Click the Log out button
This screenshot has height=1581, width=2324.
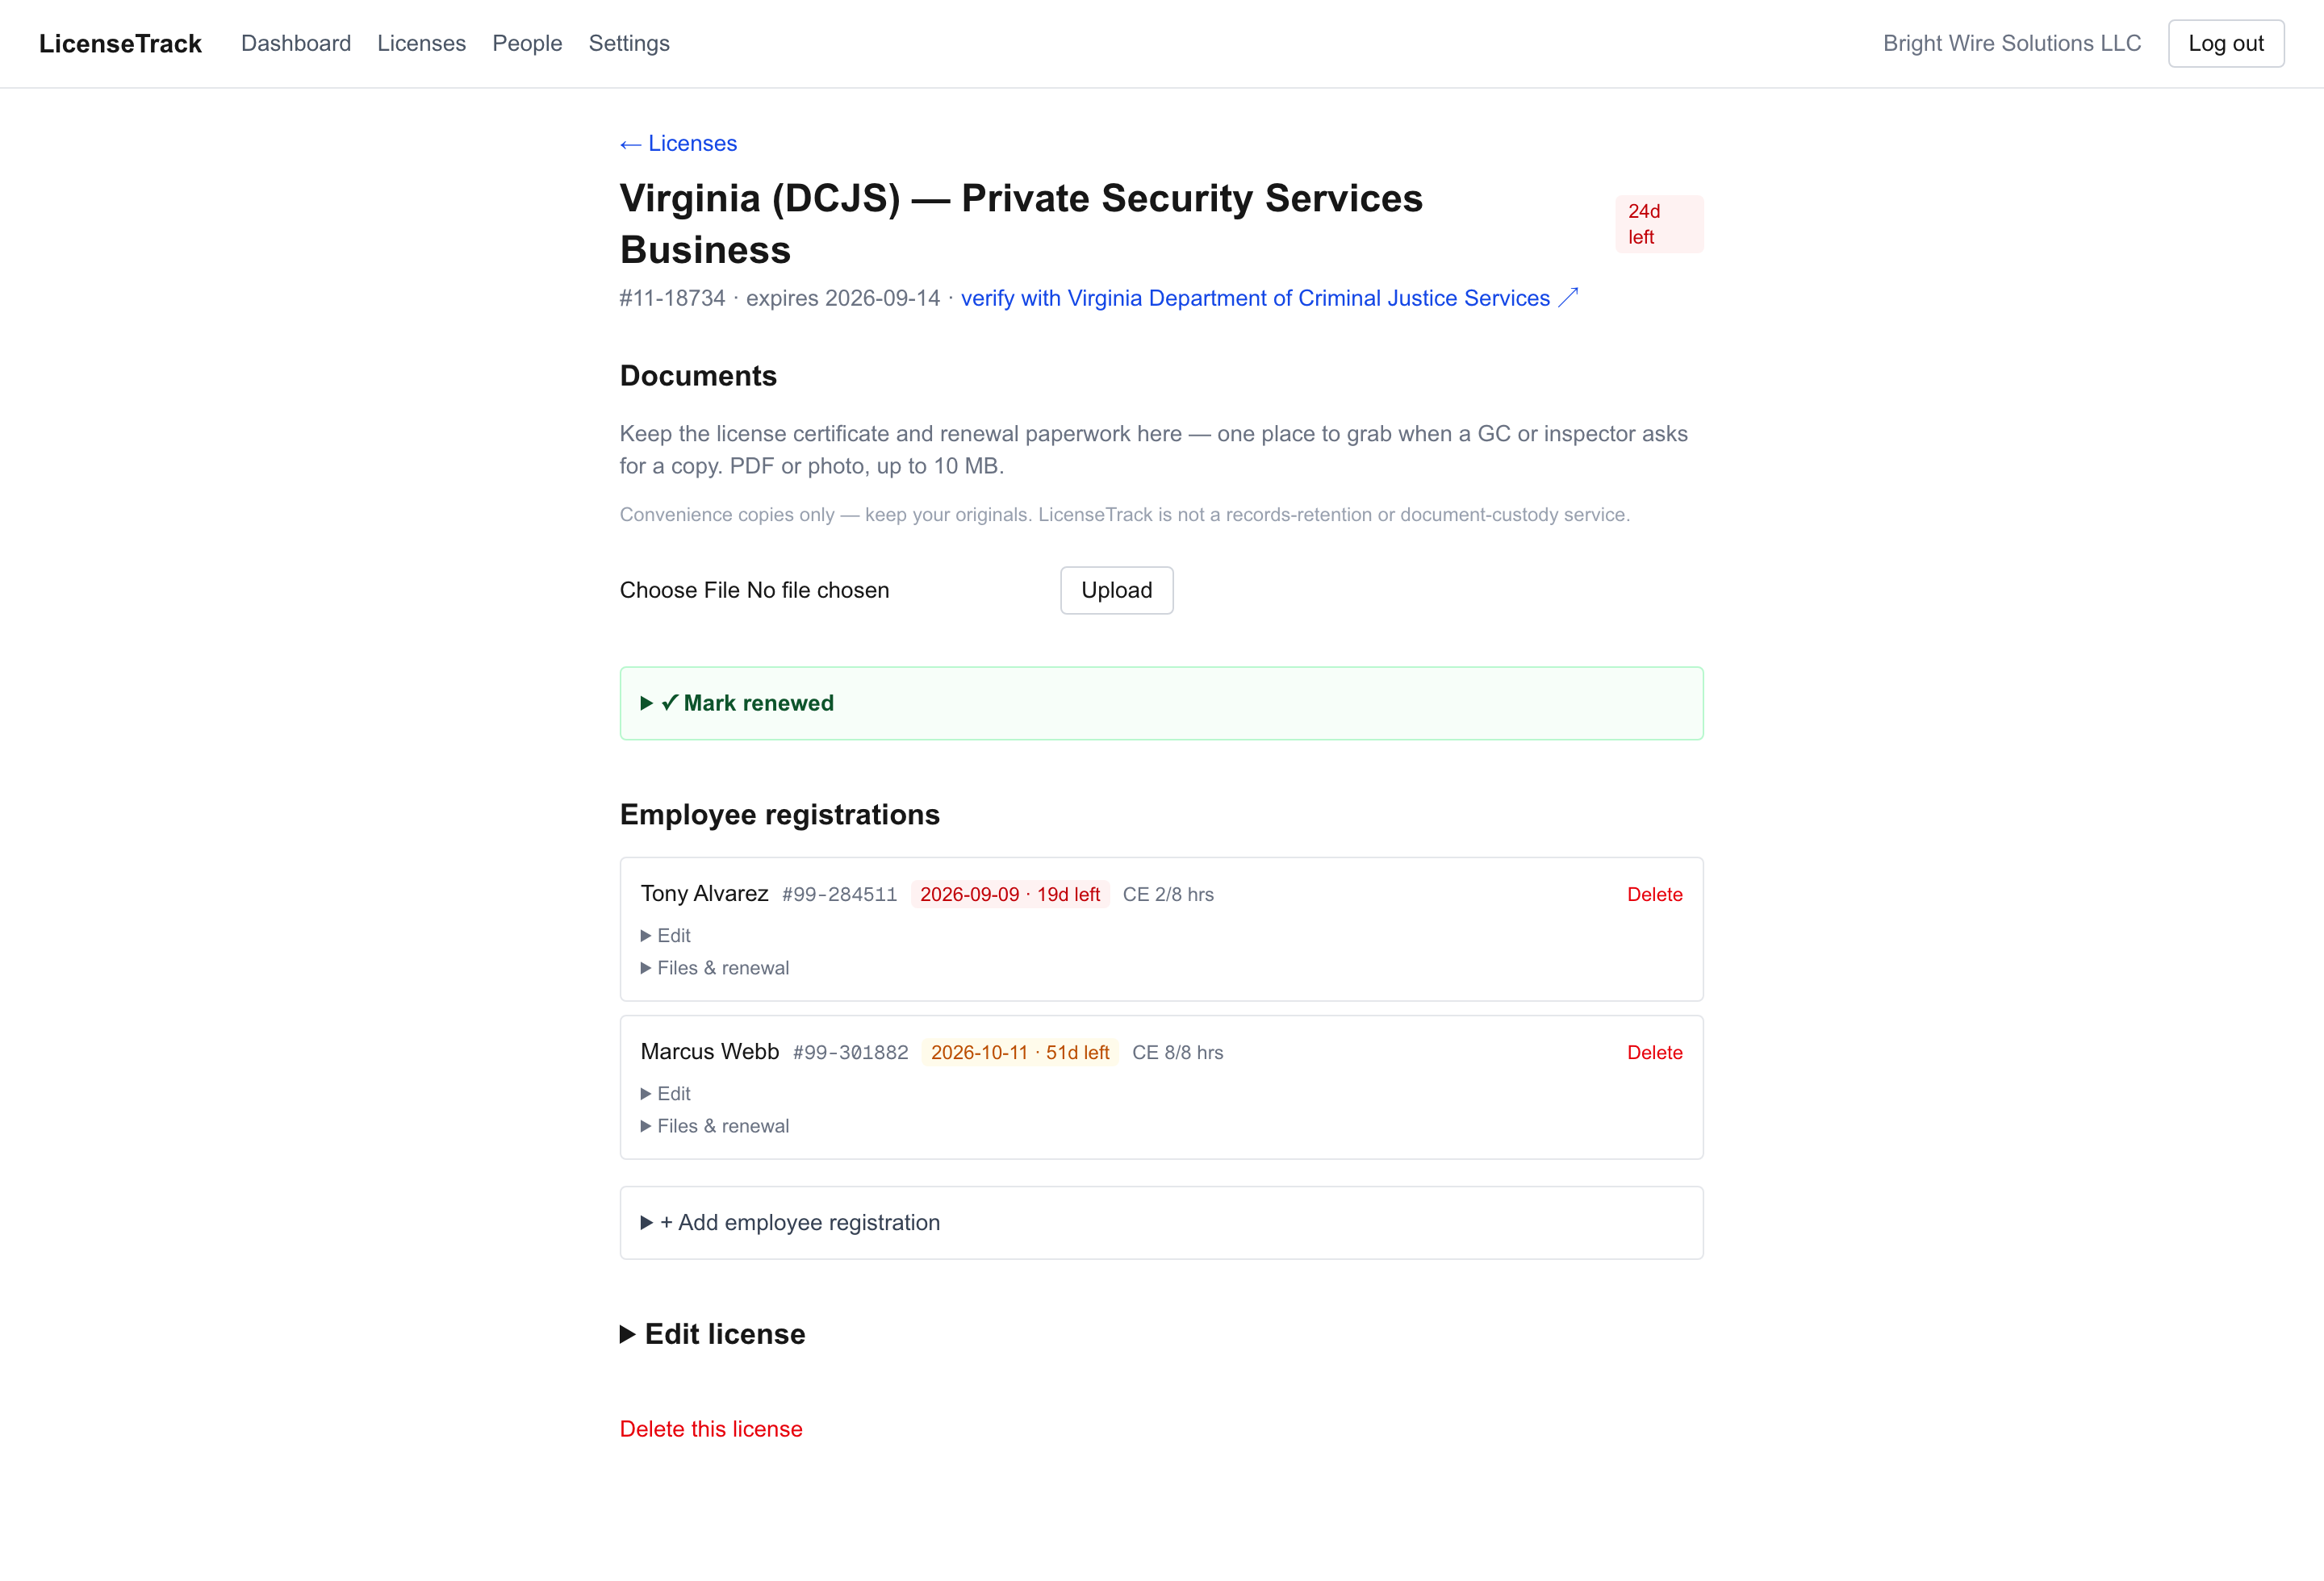[2226, 43]
